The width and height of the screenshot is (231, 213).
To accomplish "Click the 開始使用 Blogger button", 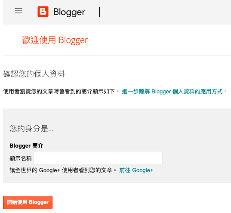I will (x=28, y=202).
